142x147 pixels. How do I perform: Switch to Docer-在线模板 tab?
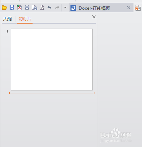[x=101, y=8]
